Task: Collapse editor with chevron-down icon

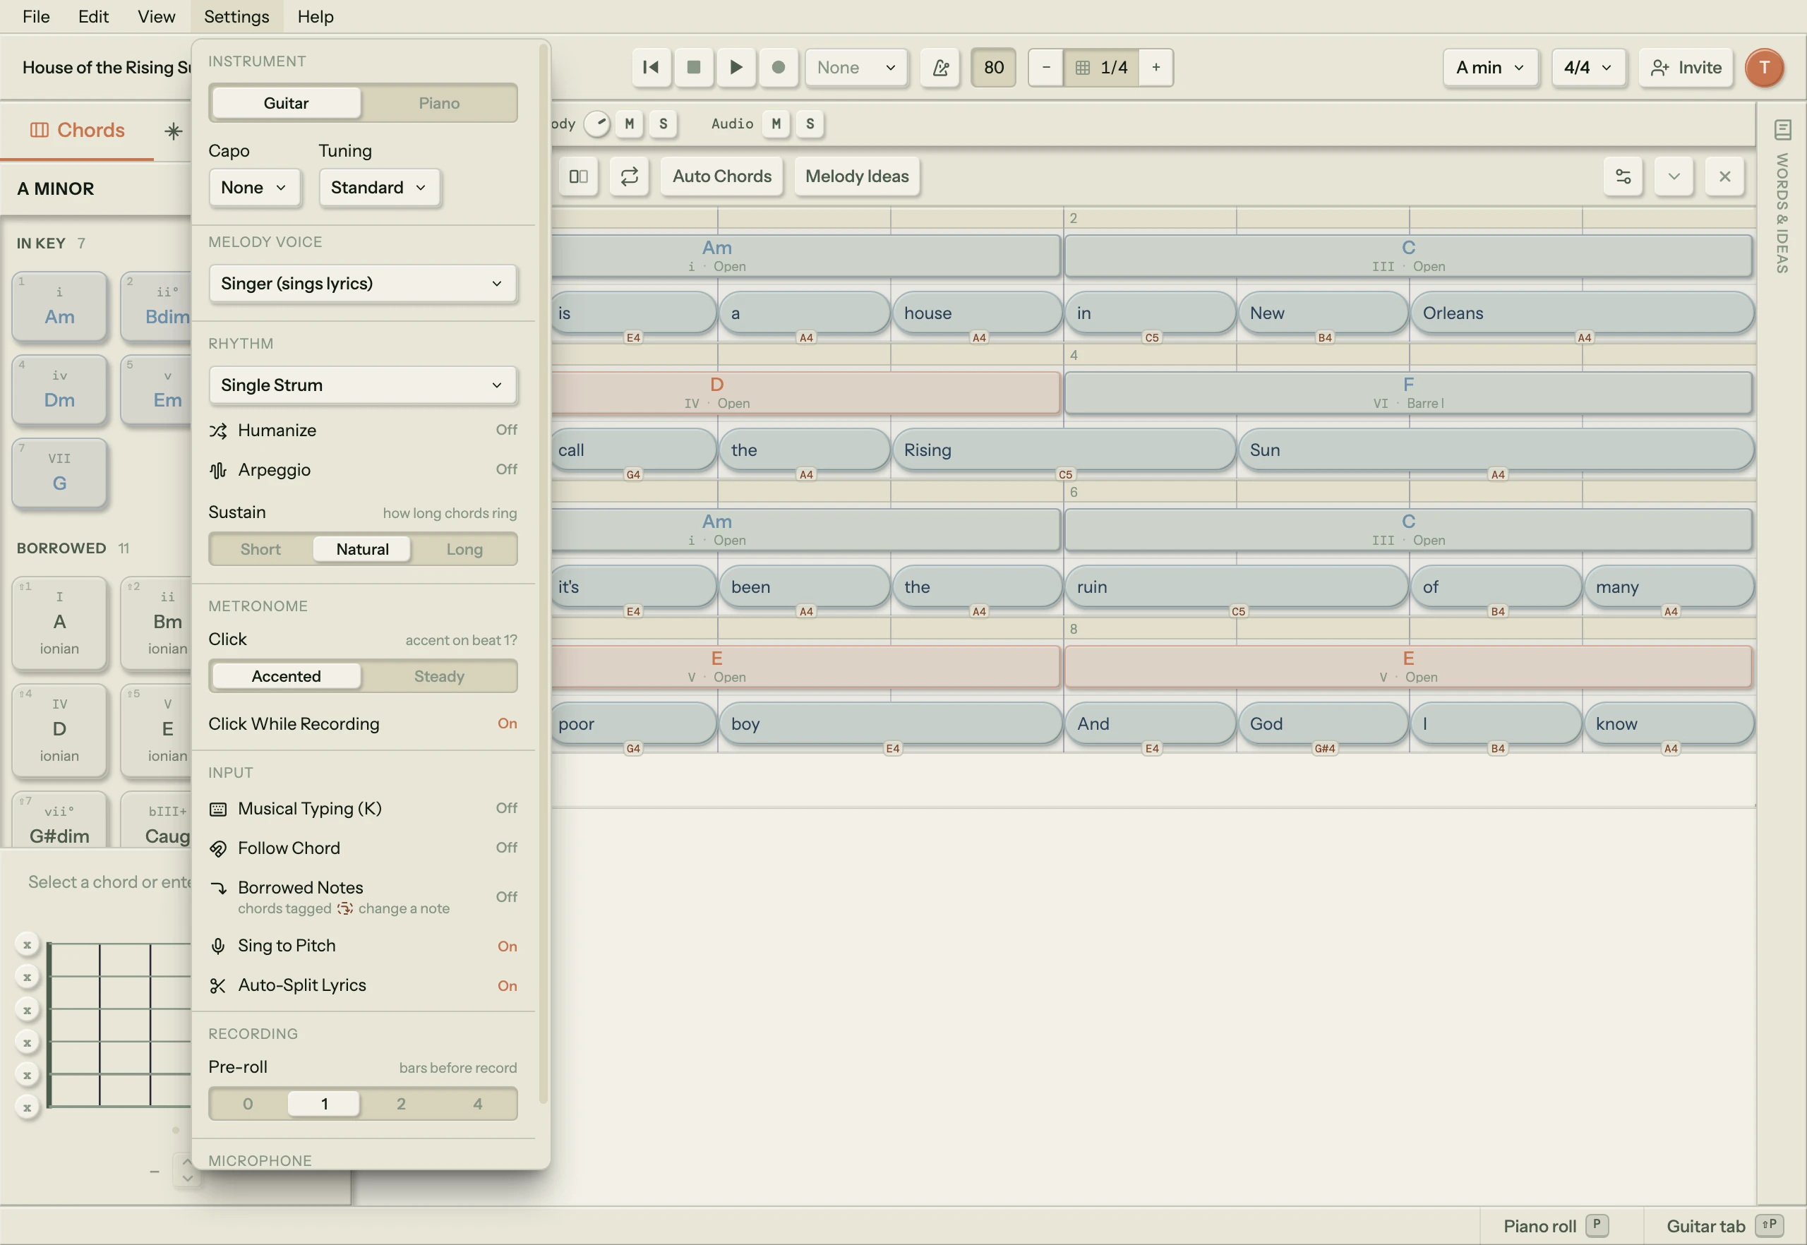Action: coord(1674,176)
